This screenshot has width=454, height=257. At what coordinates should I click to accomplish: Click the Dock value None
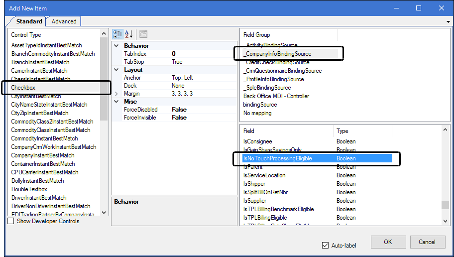(x=204, y=86)
